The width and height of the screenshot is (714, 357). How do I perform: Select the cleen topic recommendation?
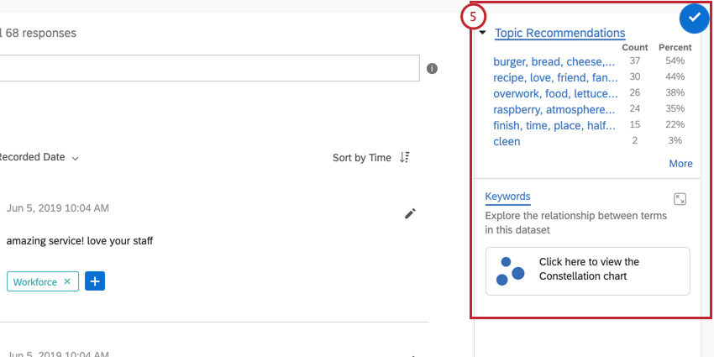coord(507,141)
